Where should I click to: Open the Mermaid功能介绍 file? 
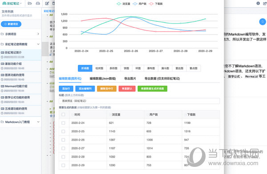[x=20, y=88]
